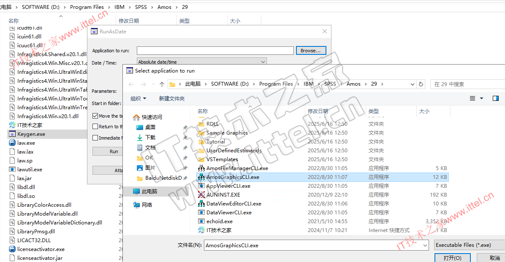
Task: Click the Browse... button in RunAsDate
Action: point(311,51)
